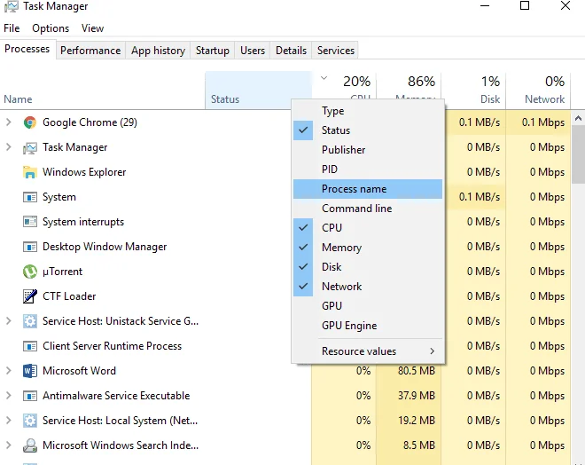
Task: Click the Task Manager title bar icon
Action: tap(11, 7)
